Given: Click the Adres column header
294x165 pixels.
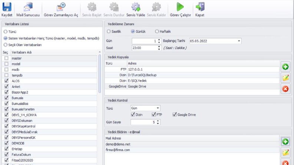Looking at the screenshot, I should tap(203, 63).
